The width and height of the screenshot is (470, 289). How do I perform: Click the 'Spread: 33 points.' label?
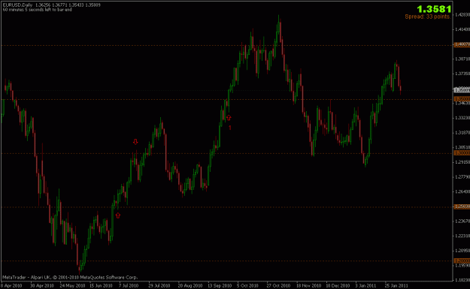[428, 17]
